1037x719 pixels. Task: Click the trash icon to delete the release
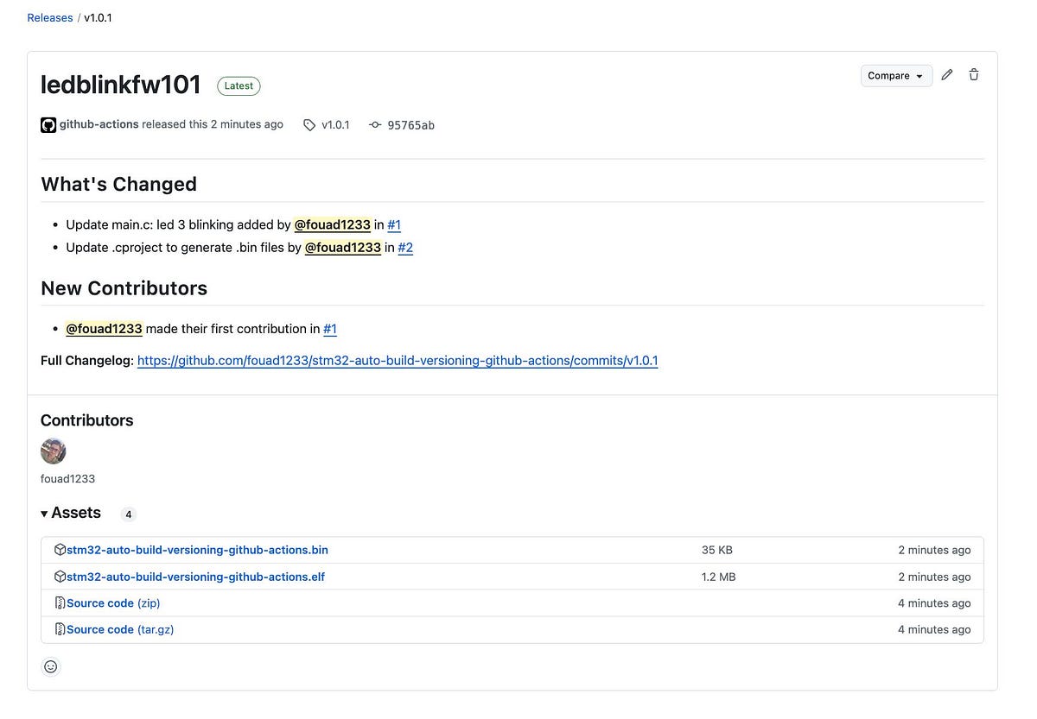974,75
